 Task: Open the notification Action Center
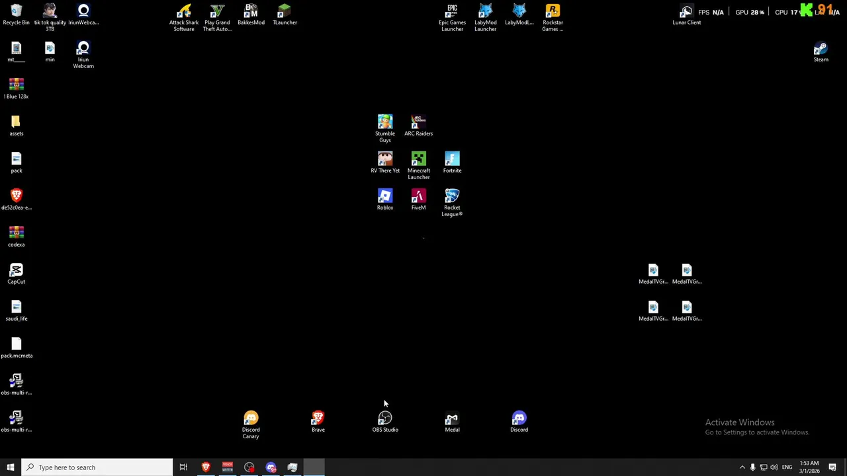[x=832, y=467]
